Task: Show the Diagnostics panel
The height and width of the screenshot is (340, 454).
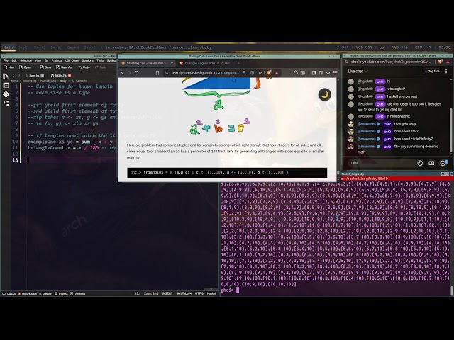Action: coord(27,293)
